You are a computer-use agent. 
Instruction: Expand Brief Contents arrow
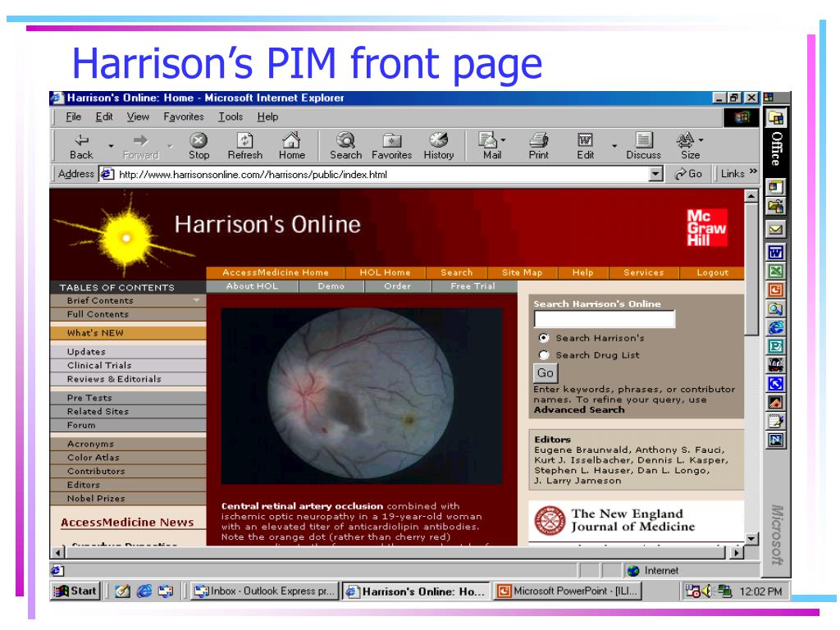click(197, 300)
